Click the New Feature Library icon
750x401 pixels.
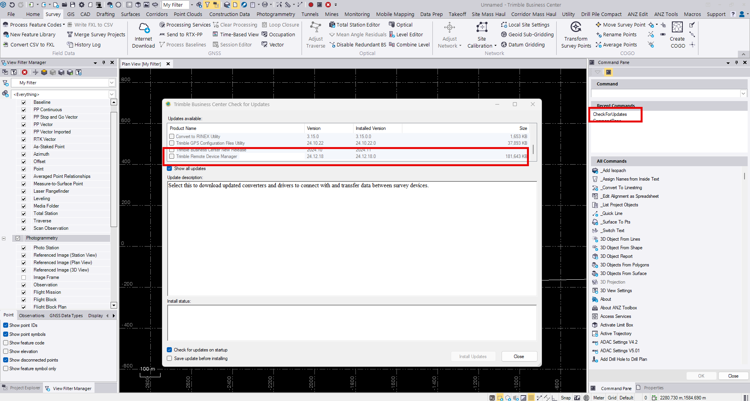(x=6, y=34)
